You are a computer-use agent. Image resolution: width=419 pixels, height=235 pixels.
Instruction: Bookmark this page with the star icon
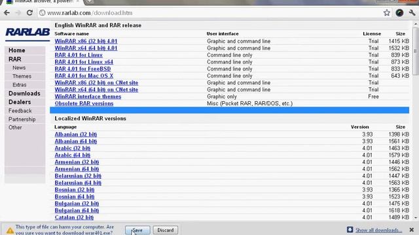tap(386, 13)
